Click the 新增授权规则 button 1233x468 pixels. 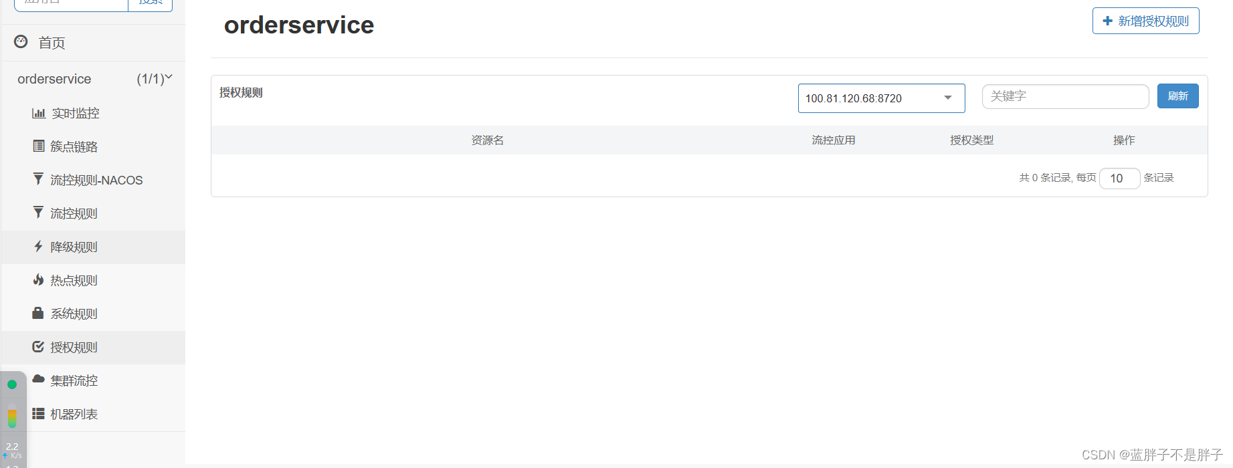(x=1145, y=21)
